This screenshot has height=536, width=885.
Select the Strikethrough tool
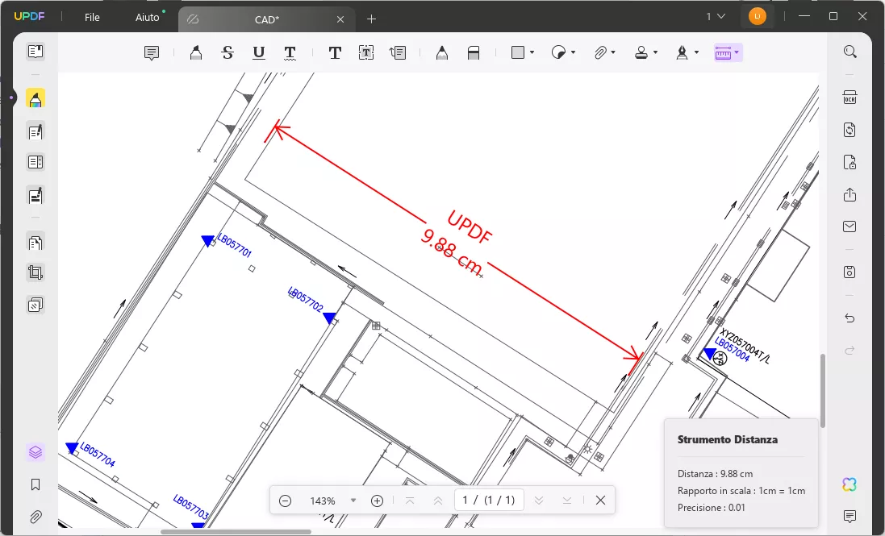(228, 53)
